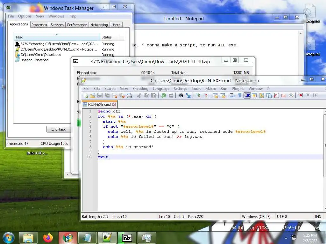Image resolution: width=326 pixels, height=244 pixels.
Task: Click the Open file icon in Notepad++ toolbar
Action: (x=93, y=95)
